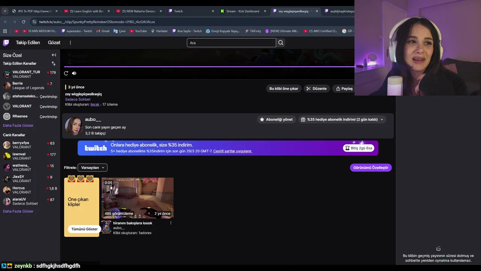This screenshot has height=271, width=481.
Task: Open alaraUV live channel
Action: point(29,201)
